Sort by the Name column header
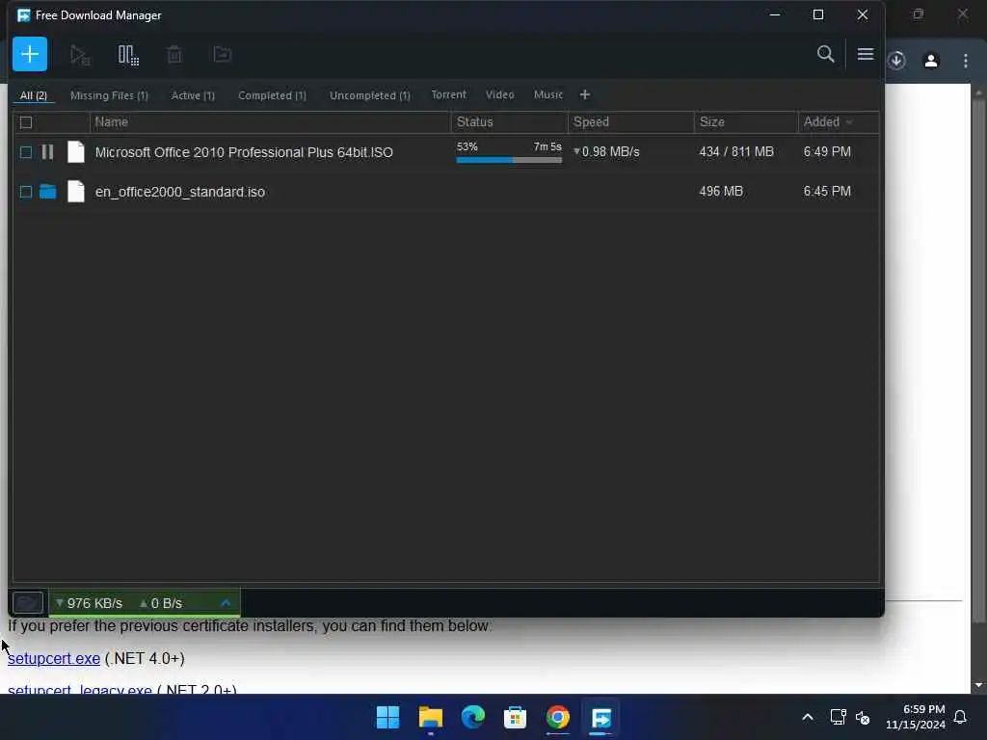Screen dimensions: 987x740 (x=270, y=122)
